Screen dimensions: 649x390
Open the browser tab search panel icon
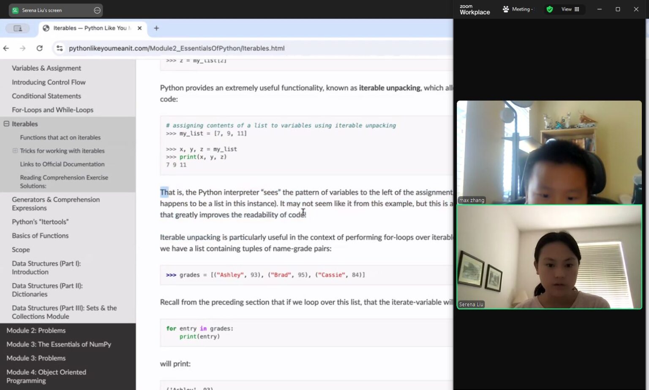point(18,28)
